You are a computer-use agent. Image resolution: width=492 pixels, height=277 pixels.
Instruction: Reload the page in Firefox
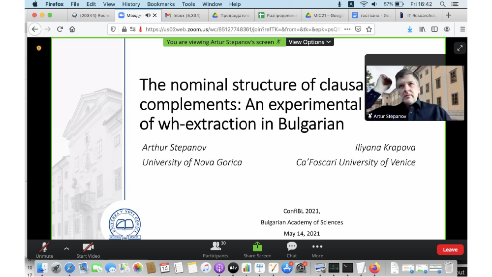point(60,30)
